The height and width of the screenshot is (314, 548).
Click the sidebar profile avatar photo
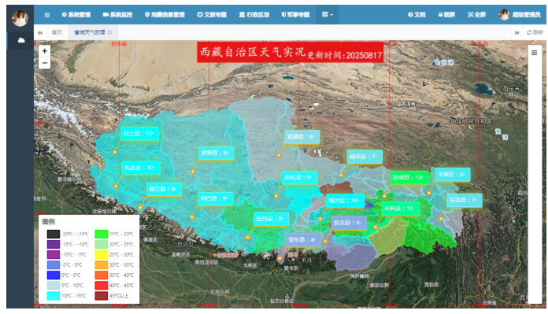click(x=20, y=18)
